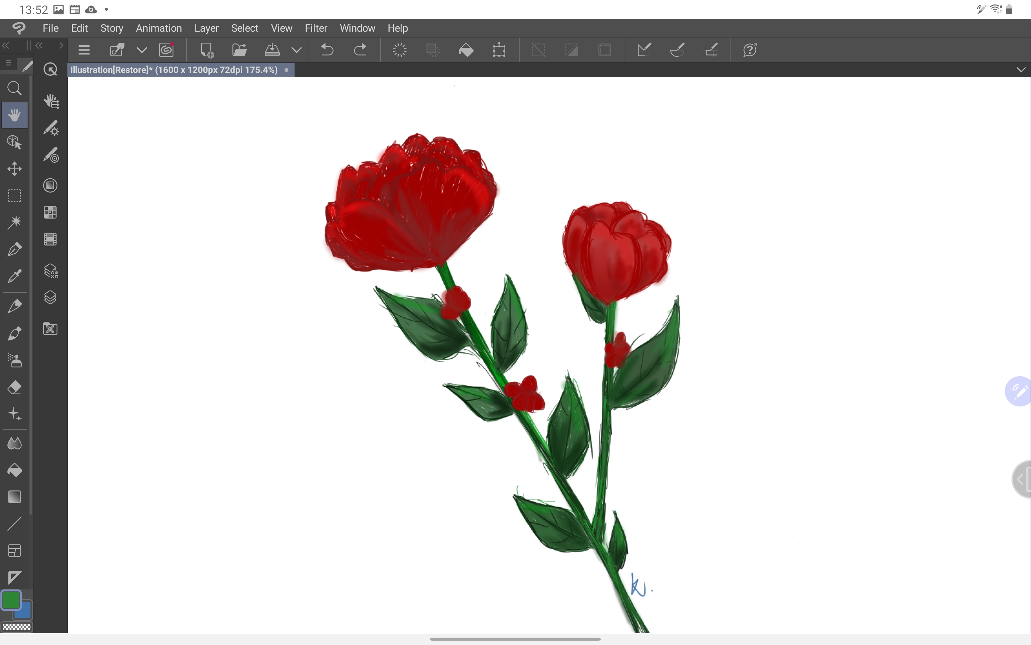This screenshot has width=1031, height=645.
Task: Pick the Gradient tool
Action: click(x=14, y=497)
